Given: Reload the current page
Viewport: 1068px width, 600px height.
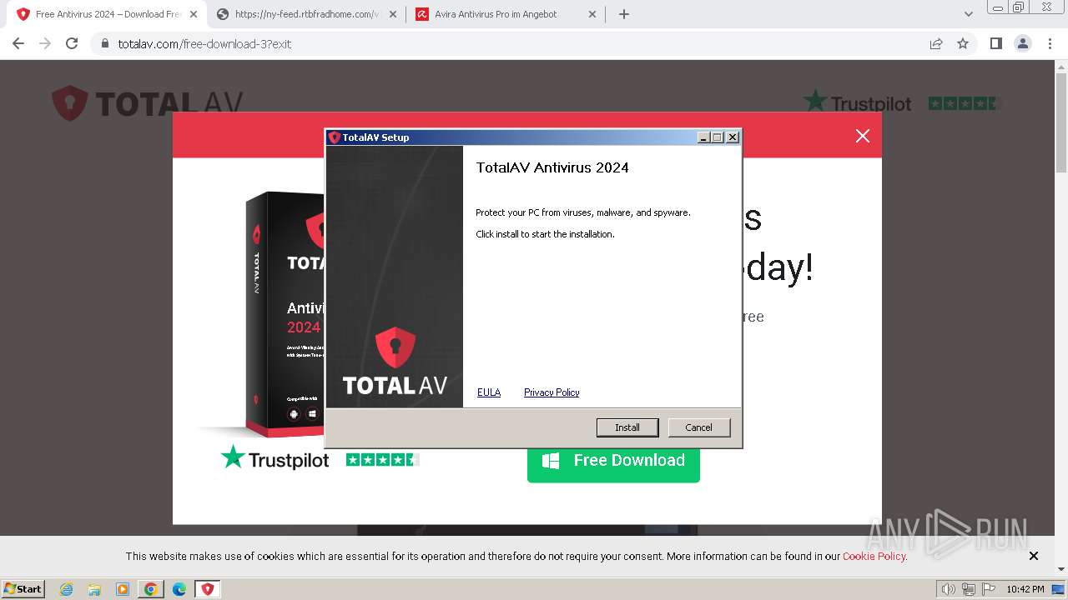Looking at the screenshot, I should [x=72, y=43].
